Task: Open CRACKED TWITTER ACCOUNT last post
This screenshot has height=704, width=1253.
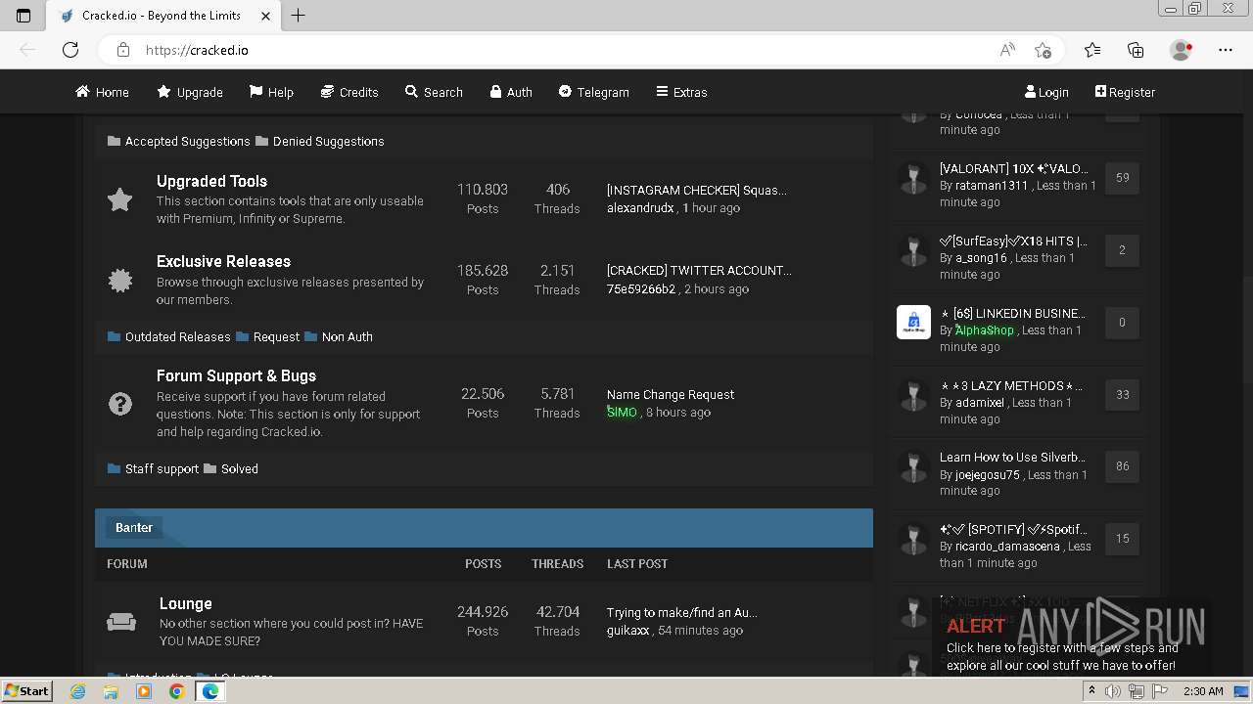Action: click(699, 271)
